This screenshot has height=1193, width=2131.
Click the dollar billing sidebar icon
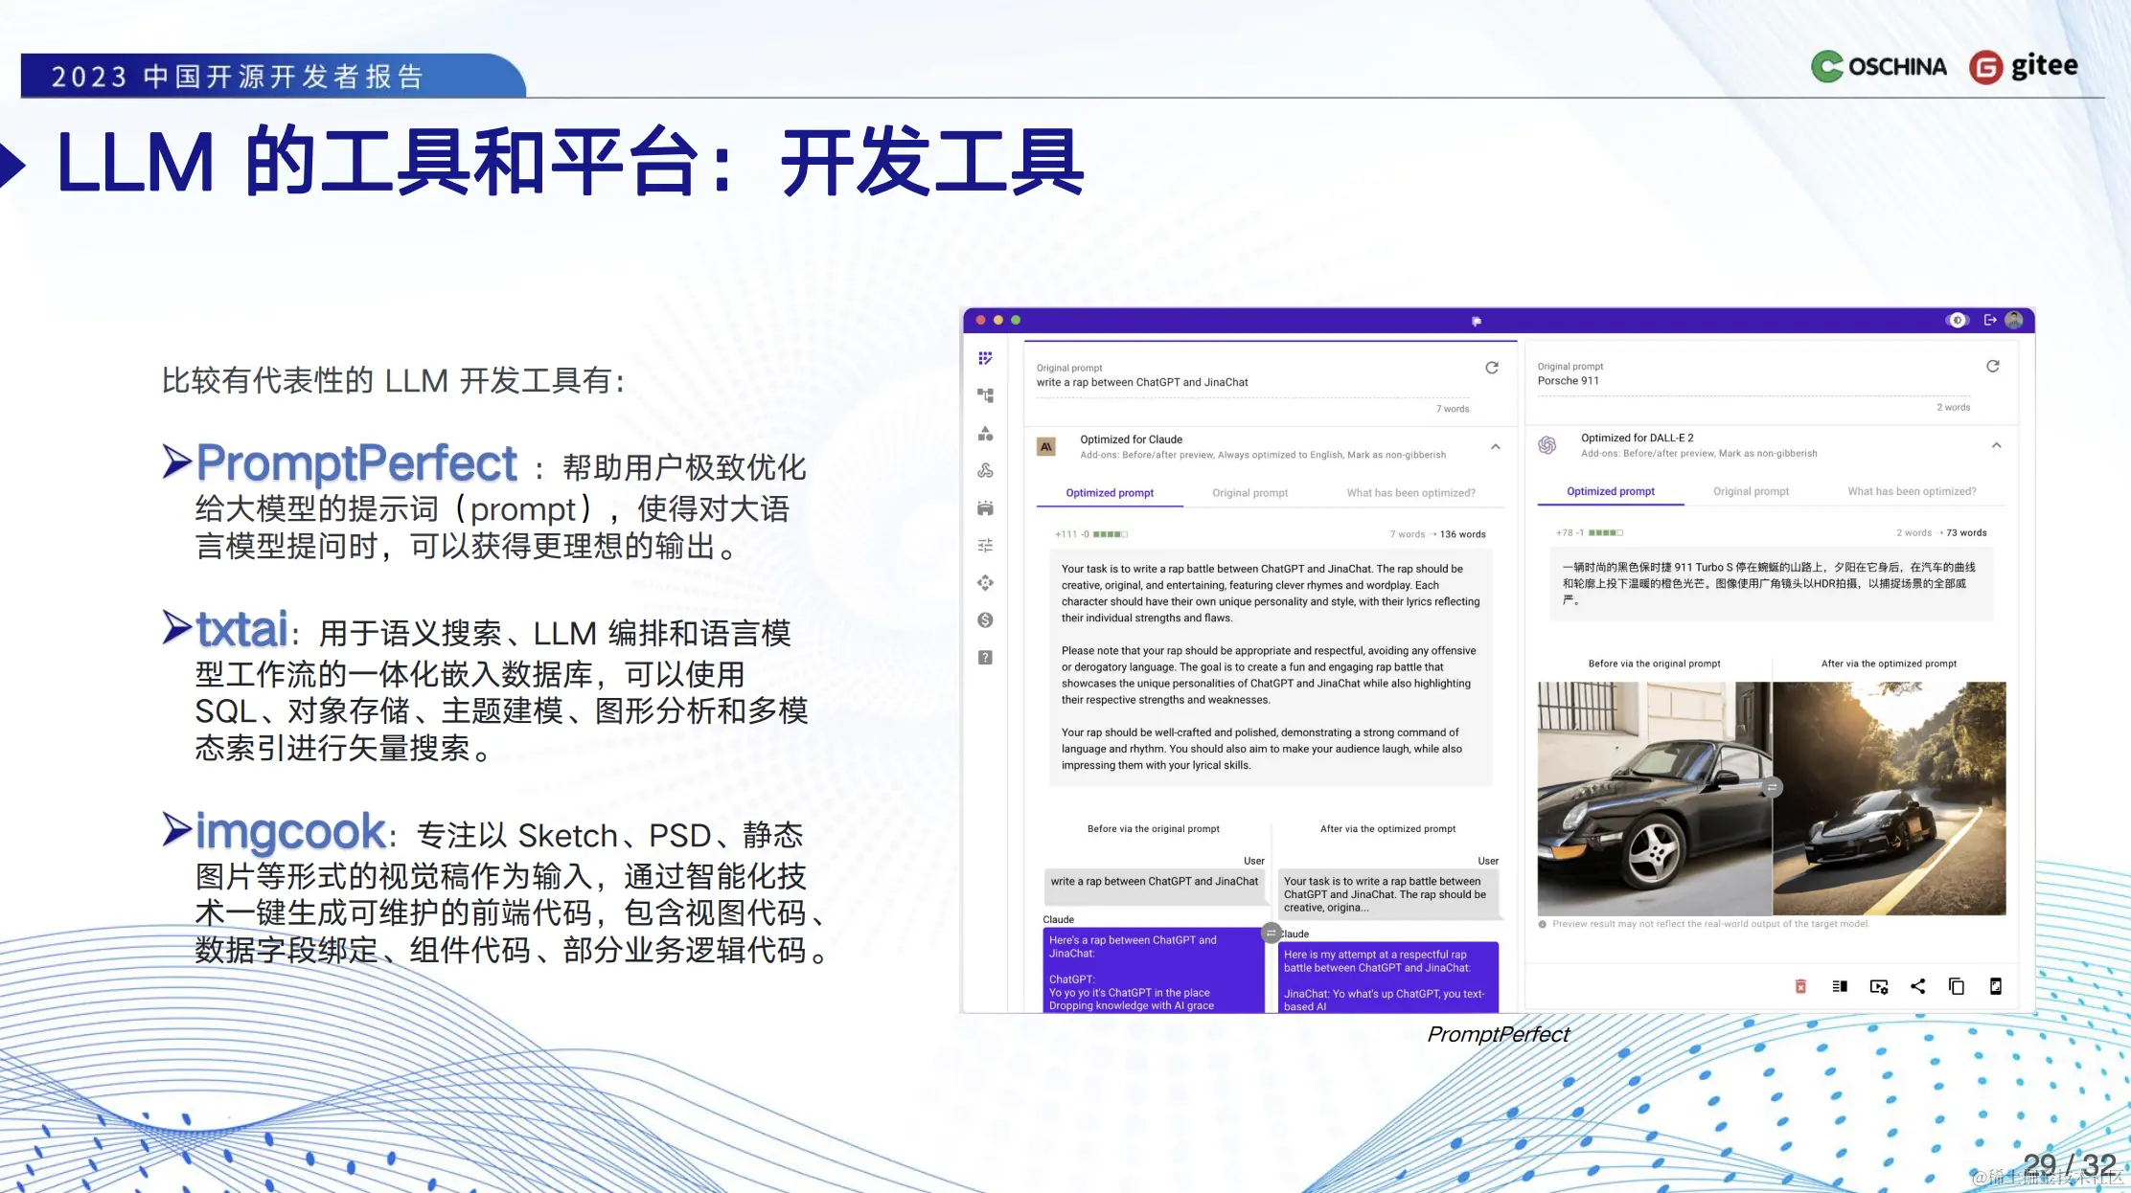[985, 620]
